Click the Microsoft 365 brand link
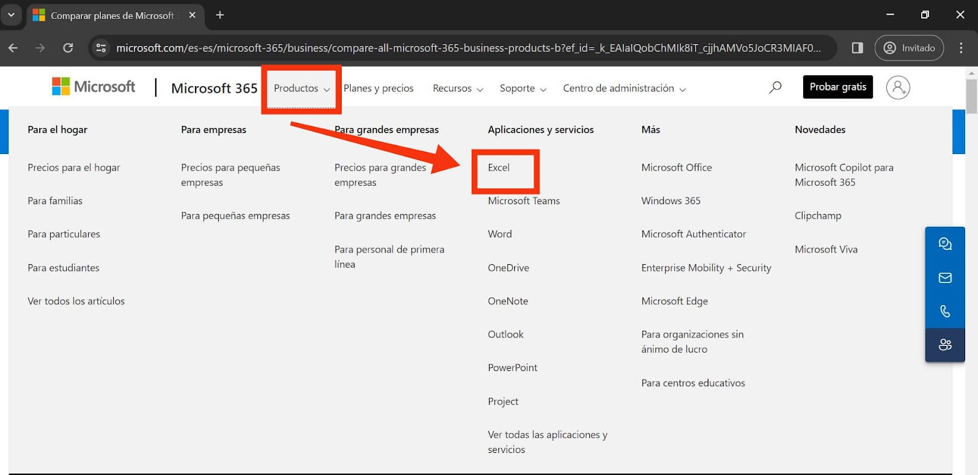 [x=214, y=88]
